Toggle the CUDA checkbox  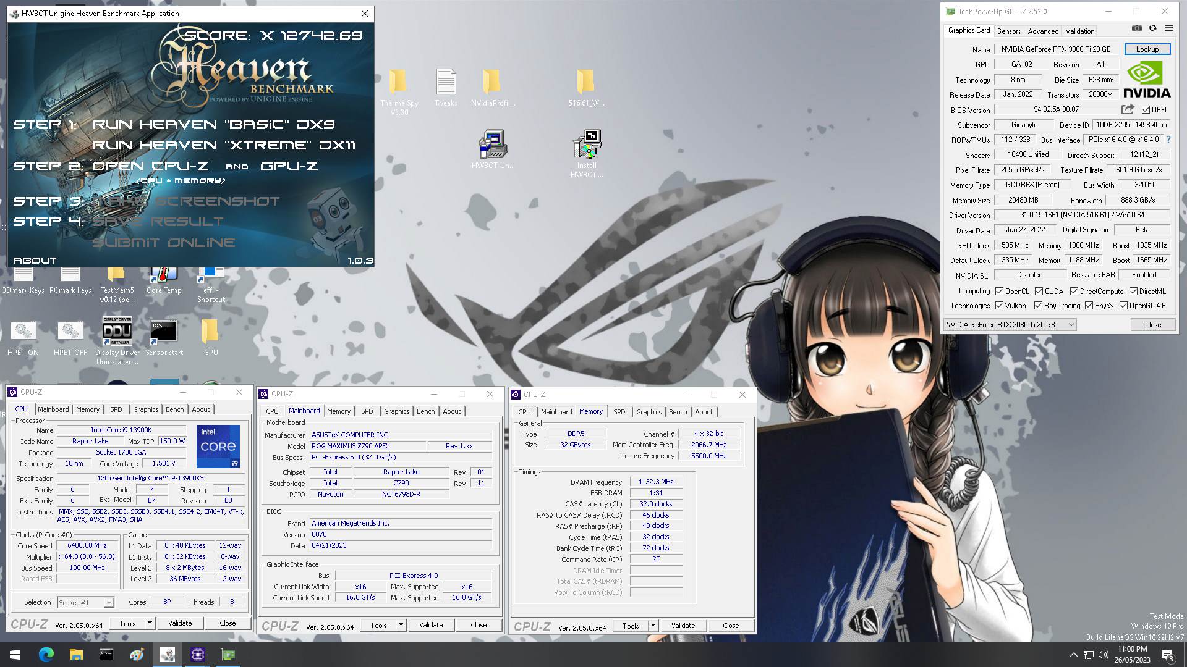(x=1039, y=291)
